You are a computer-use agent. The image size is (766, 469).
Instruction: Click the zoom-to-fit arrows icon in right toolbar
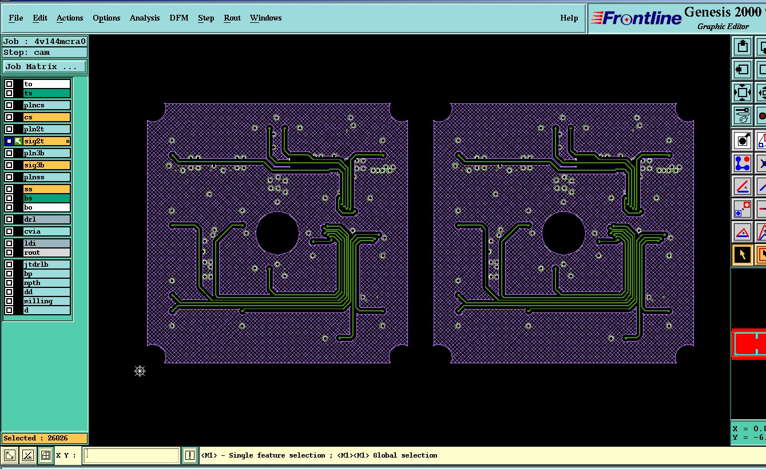pos(742,92)
